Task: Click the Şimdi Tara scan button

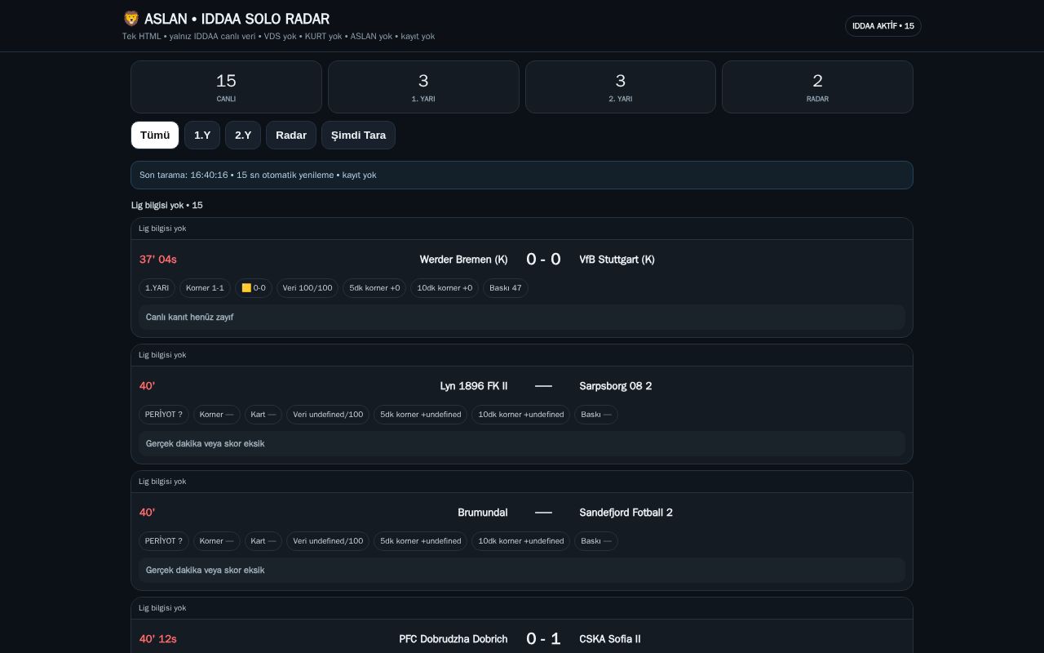Action: pos(358,135)
